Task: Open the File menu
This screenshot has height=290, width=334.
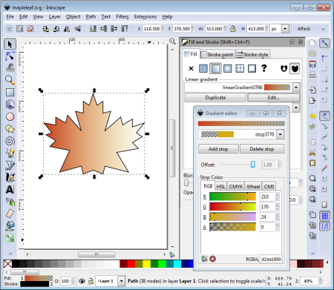Action: point(10,17)
